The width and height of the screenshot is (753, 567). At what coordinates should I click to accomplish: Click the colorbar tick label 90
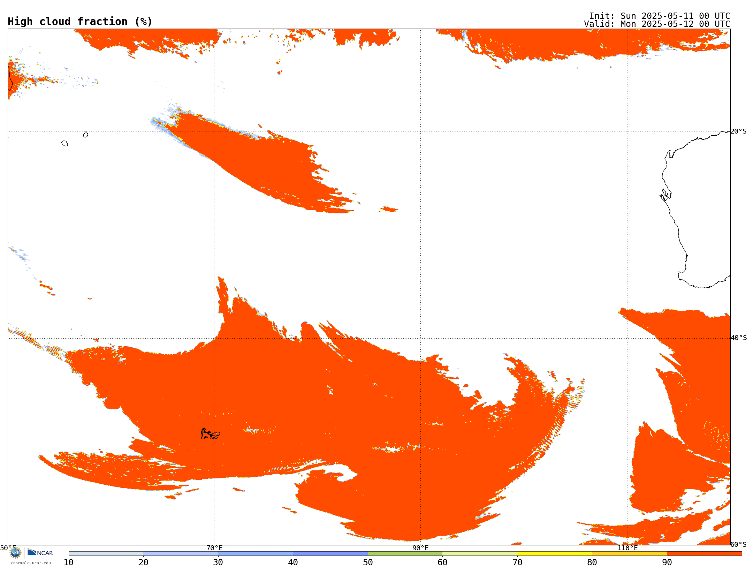point(667,562)
